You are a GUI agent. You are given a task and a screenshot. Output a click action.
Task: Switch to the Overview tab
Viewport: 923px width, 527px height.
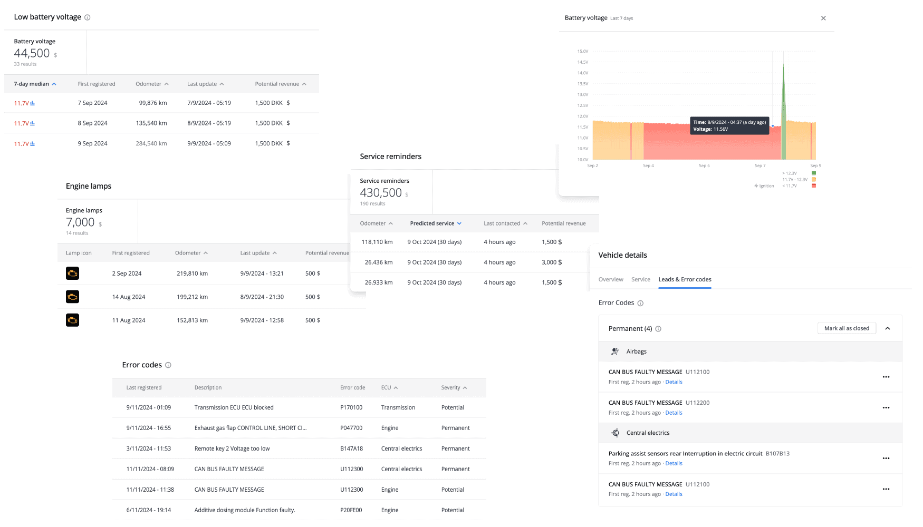[611, 280]
